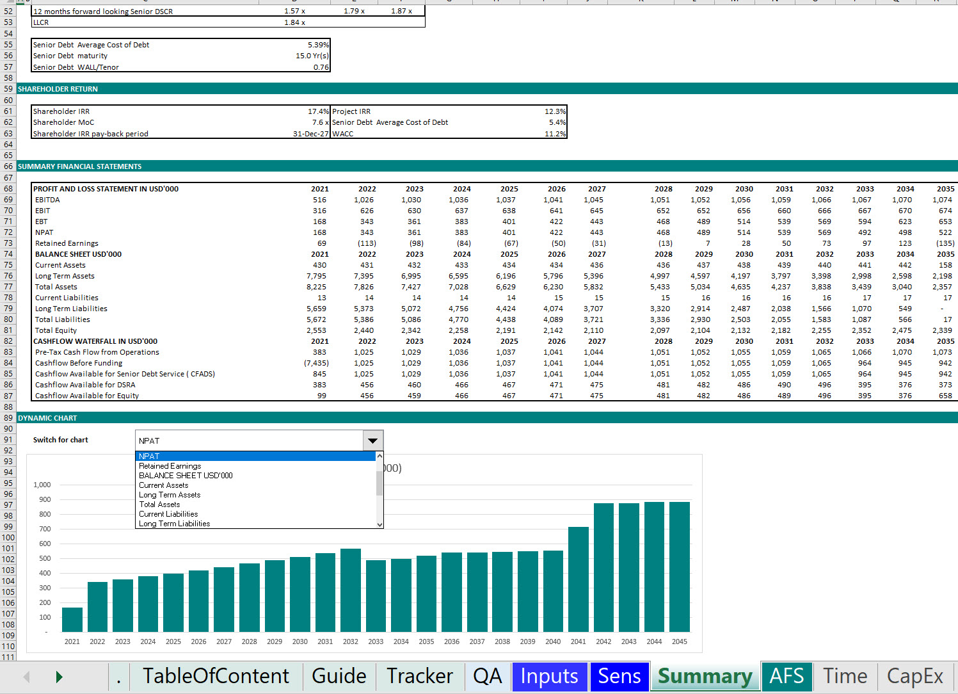The image size is (958, 694).
Task: Click WACC value 11.2%
Action: 555,134
